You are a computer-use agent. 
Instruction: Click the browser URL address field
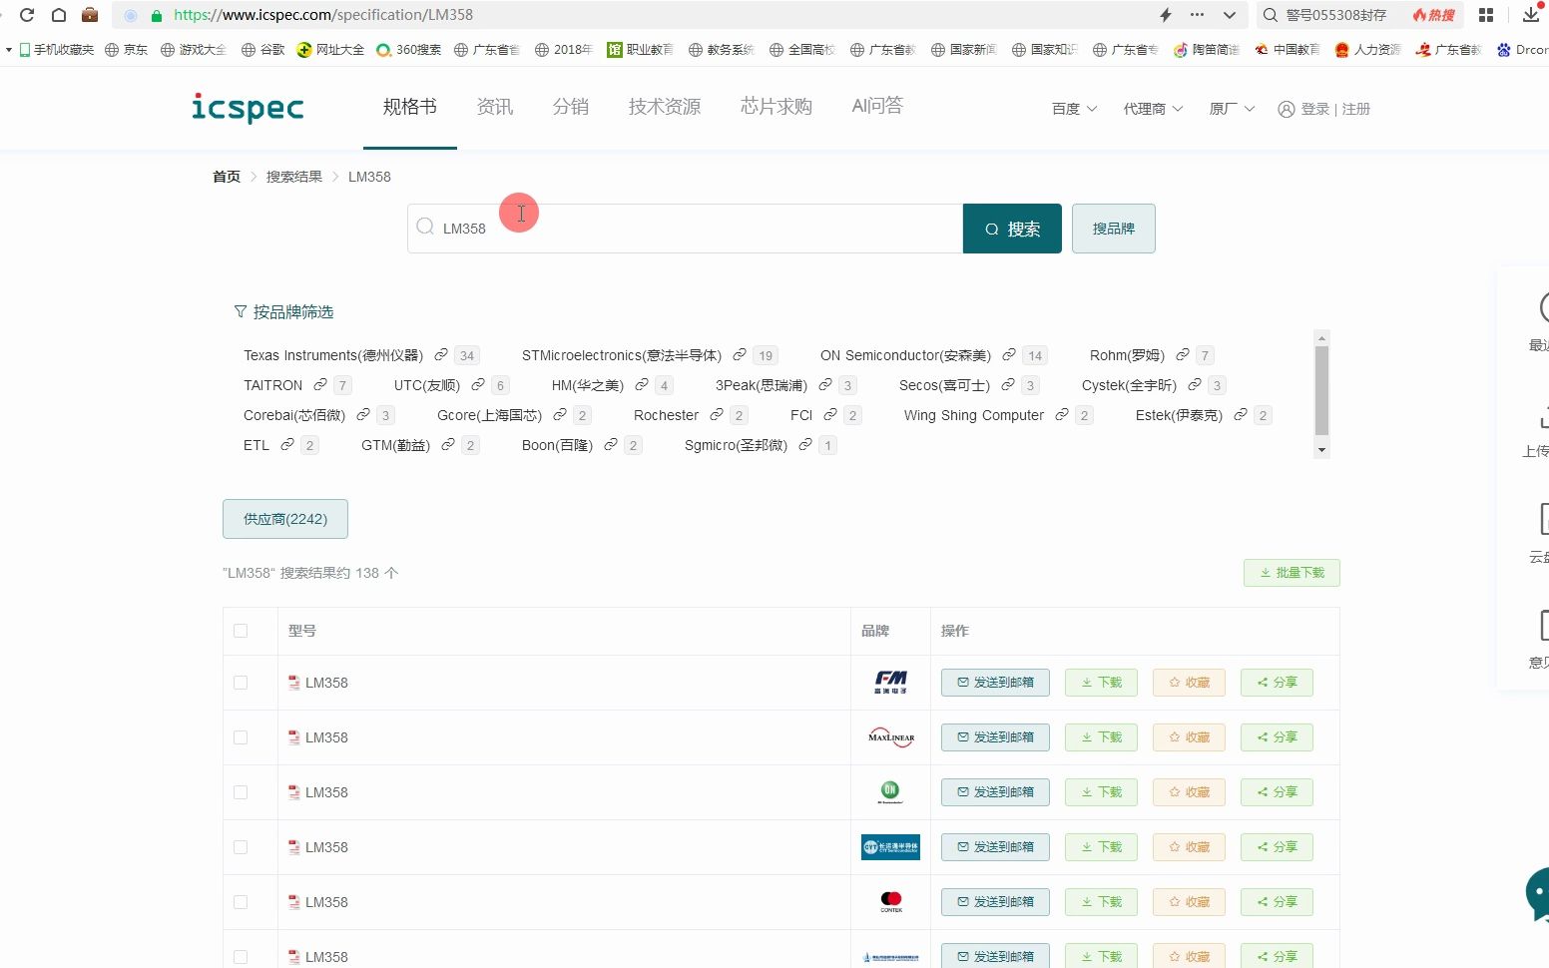629,15
